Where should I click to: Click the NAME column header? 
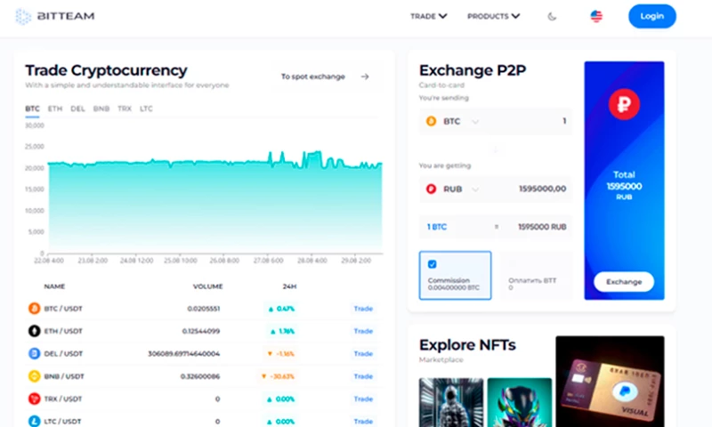54,286
